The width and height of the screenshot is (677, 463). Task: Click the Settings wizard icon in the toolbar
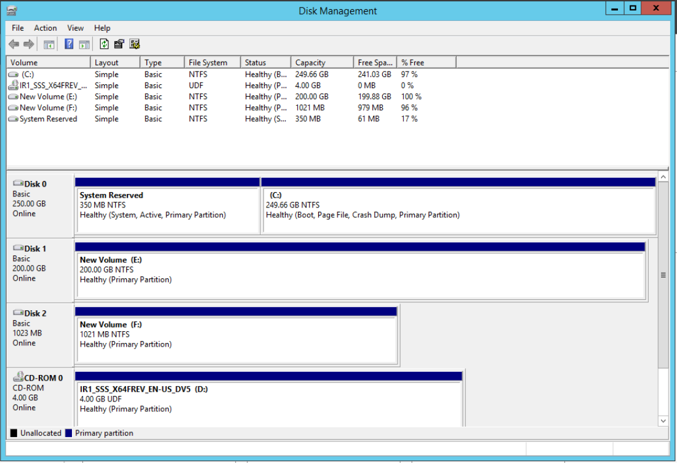(x=135, y=44)
